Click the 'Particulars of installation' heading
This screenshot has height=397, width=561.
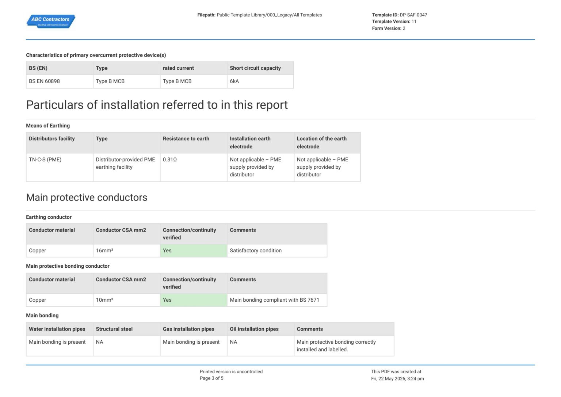pos(157,105)
